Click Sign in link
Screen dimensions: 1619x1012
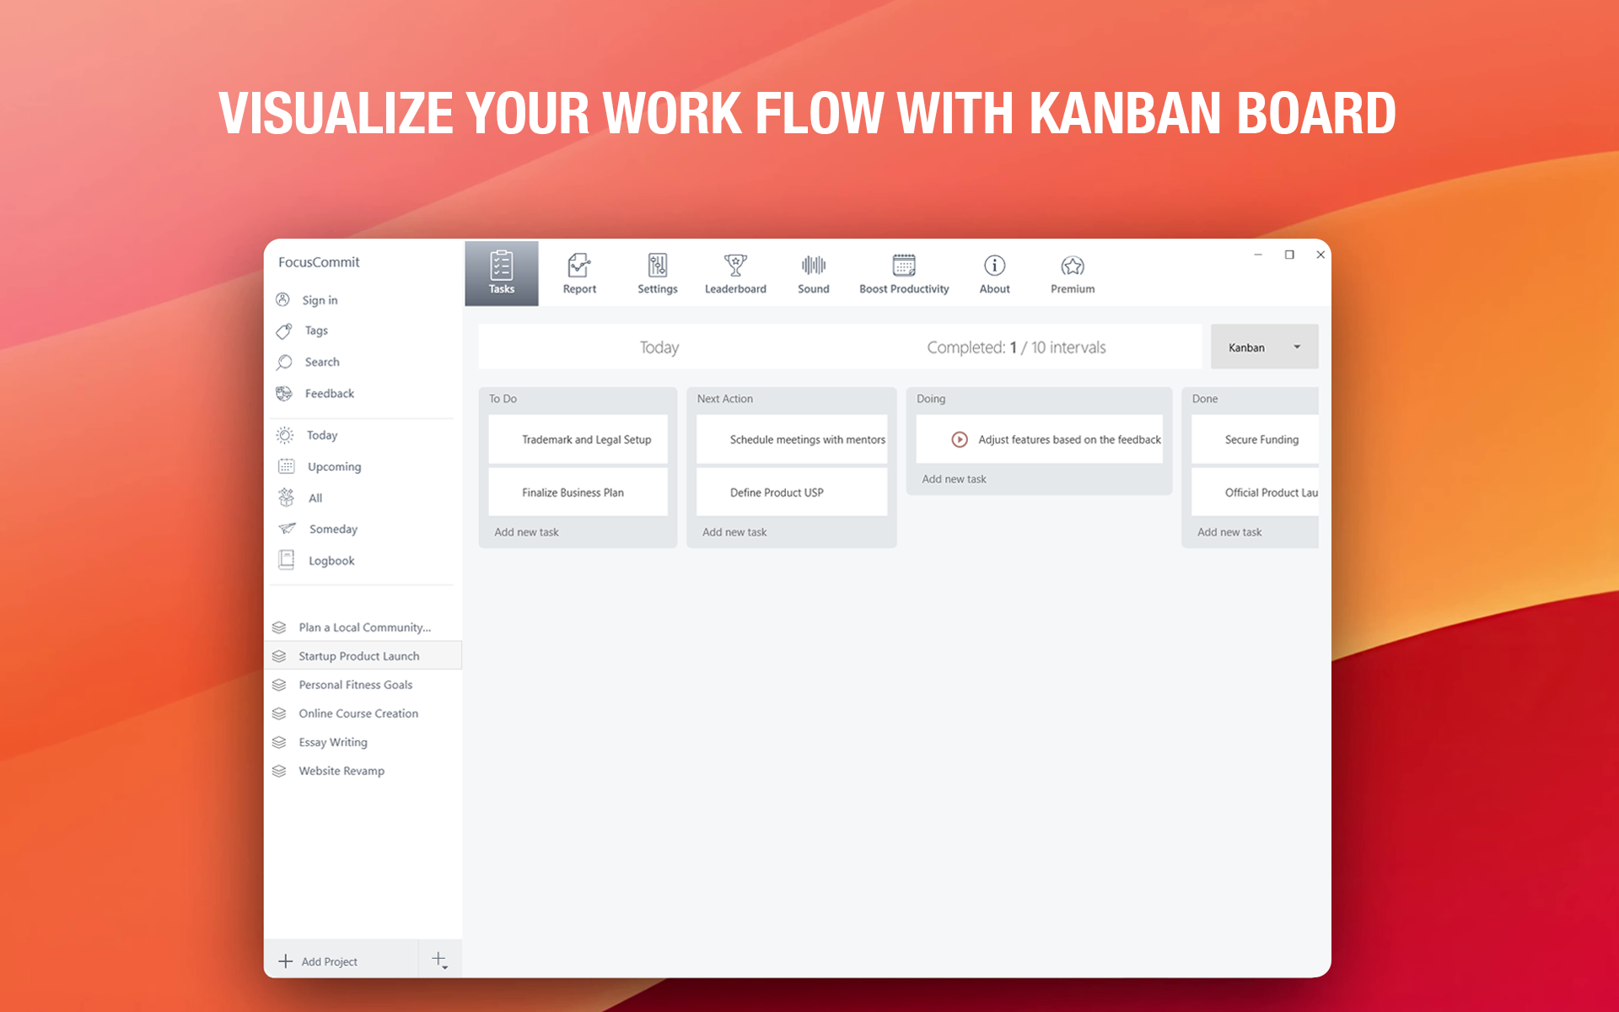tap(320, 300)
